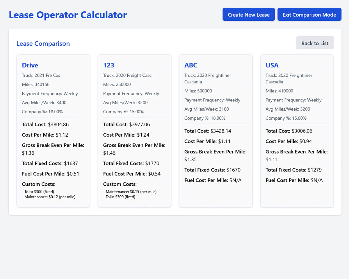Click Custom Costs label in Drive card
Image resolution: width=349 pixels, height=279 pixels.
click(39, 184)
